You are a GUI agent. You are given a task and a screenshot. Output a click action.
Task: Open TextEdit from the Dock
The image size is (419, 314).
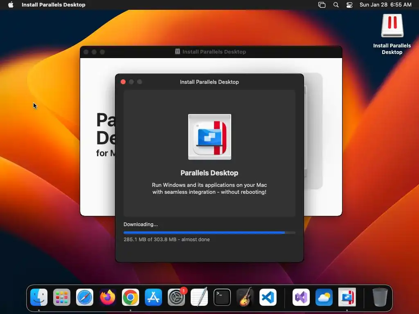(x=199, y=297)
